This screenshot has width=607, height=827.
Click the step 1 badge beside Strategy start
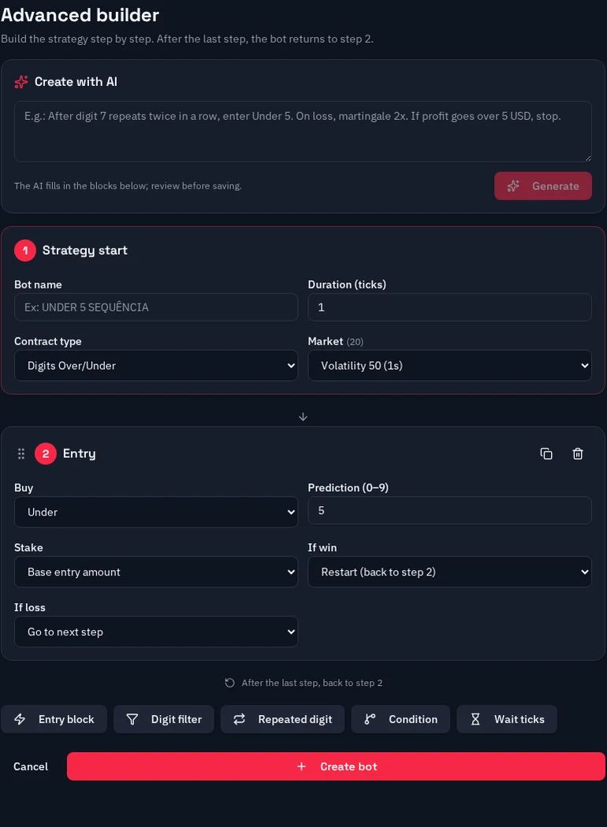(25, 251)
